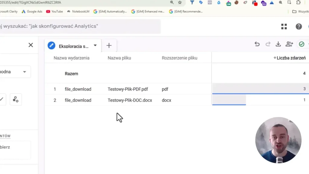The image size is (309, 174).
Task: Click the docx extension cell
Action: [x=167, y=100]
